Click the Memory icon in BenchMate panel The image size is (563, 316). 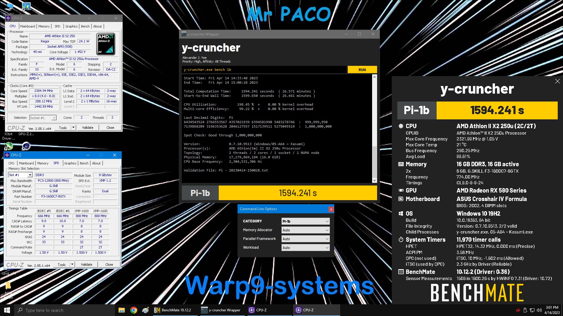401,164
